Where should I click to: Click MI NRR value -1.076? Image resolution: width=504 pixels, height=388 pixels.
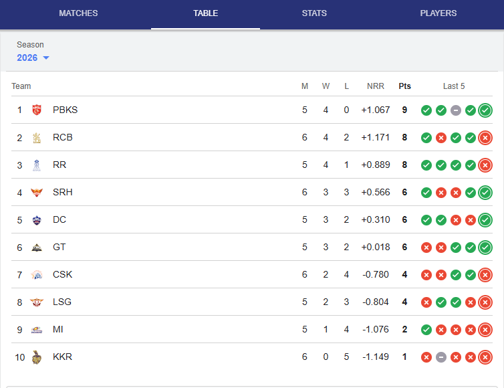coord(376,329)
